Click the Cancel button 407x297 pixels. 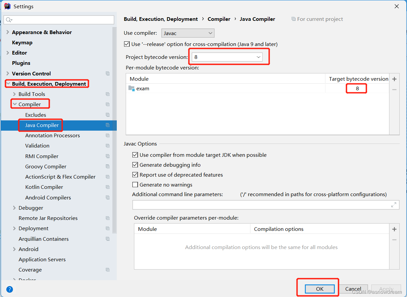coord(353,289)
